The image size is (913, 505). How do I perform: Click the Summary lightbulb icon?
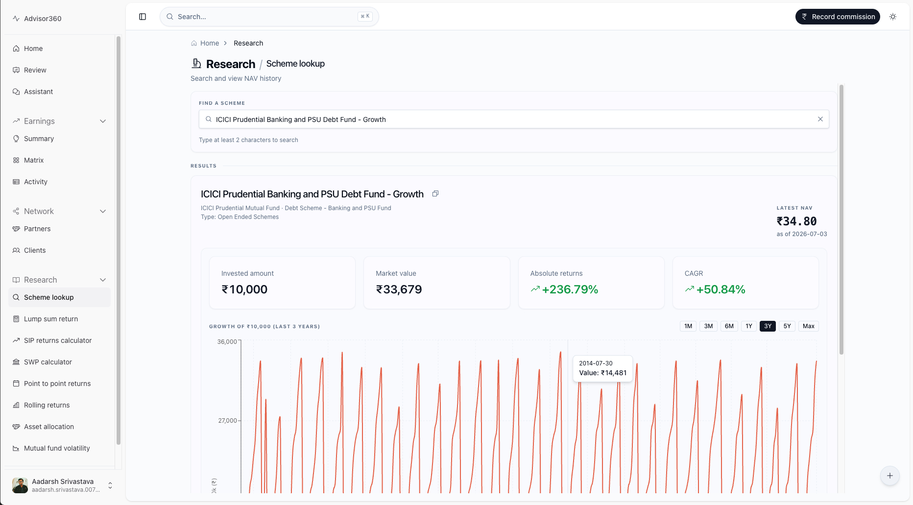point(16,139)
